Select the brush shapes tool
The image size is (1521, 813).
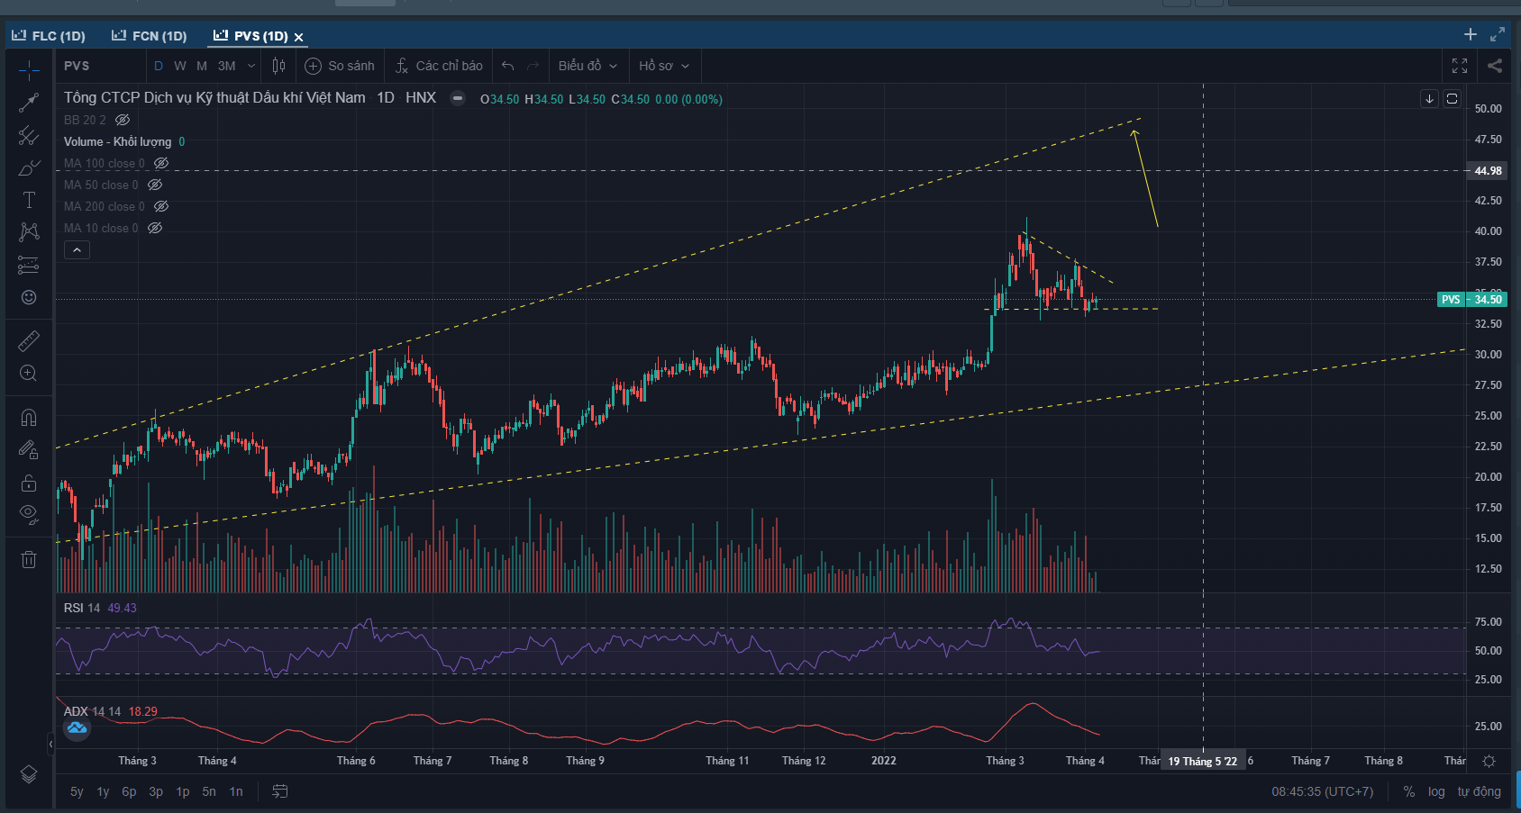tap(29, 168)
